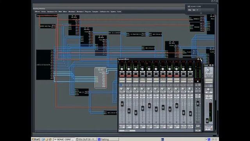Viewport: 250px width, 141px height.
Task: Open File menu in Sonic Core panel
Action: [189, 10]
